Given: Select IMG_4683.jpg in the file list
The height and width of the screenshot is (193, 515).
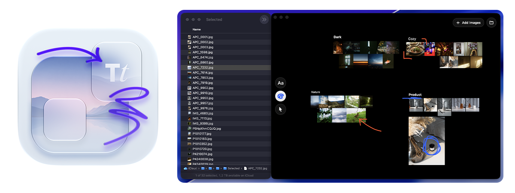Looking at the screenshot, I should [226, 113].
